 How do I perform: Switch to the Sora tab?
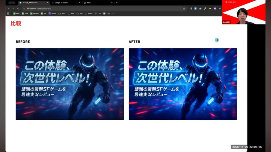91,3
